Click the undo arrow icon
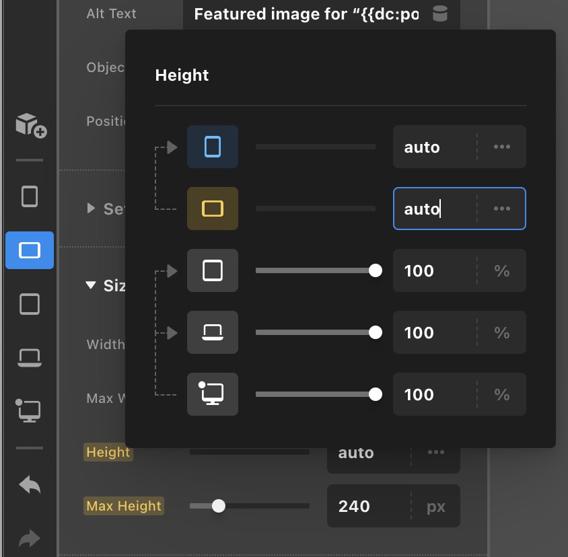Screen dimensions: 568x557 point(30,485)
